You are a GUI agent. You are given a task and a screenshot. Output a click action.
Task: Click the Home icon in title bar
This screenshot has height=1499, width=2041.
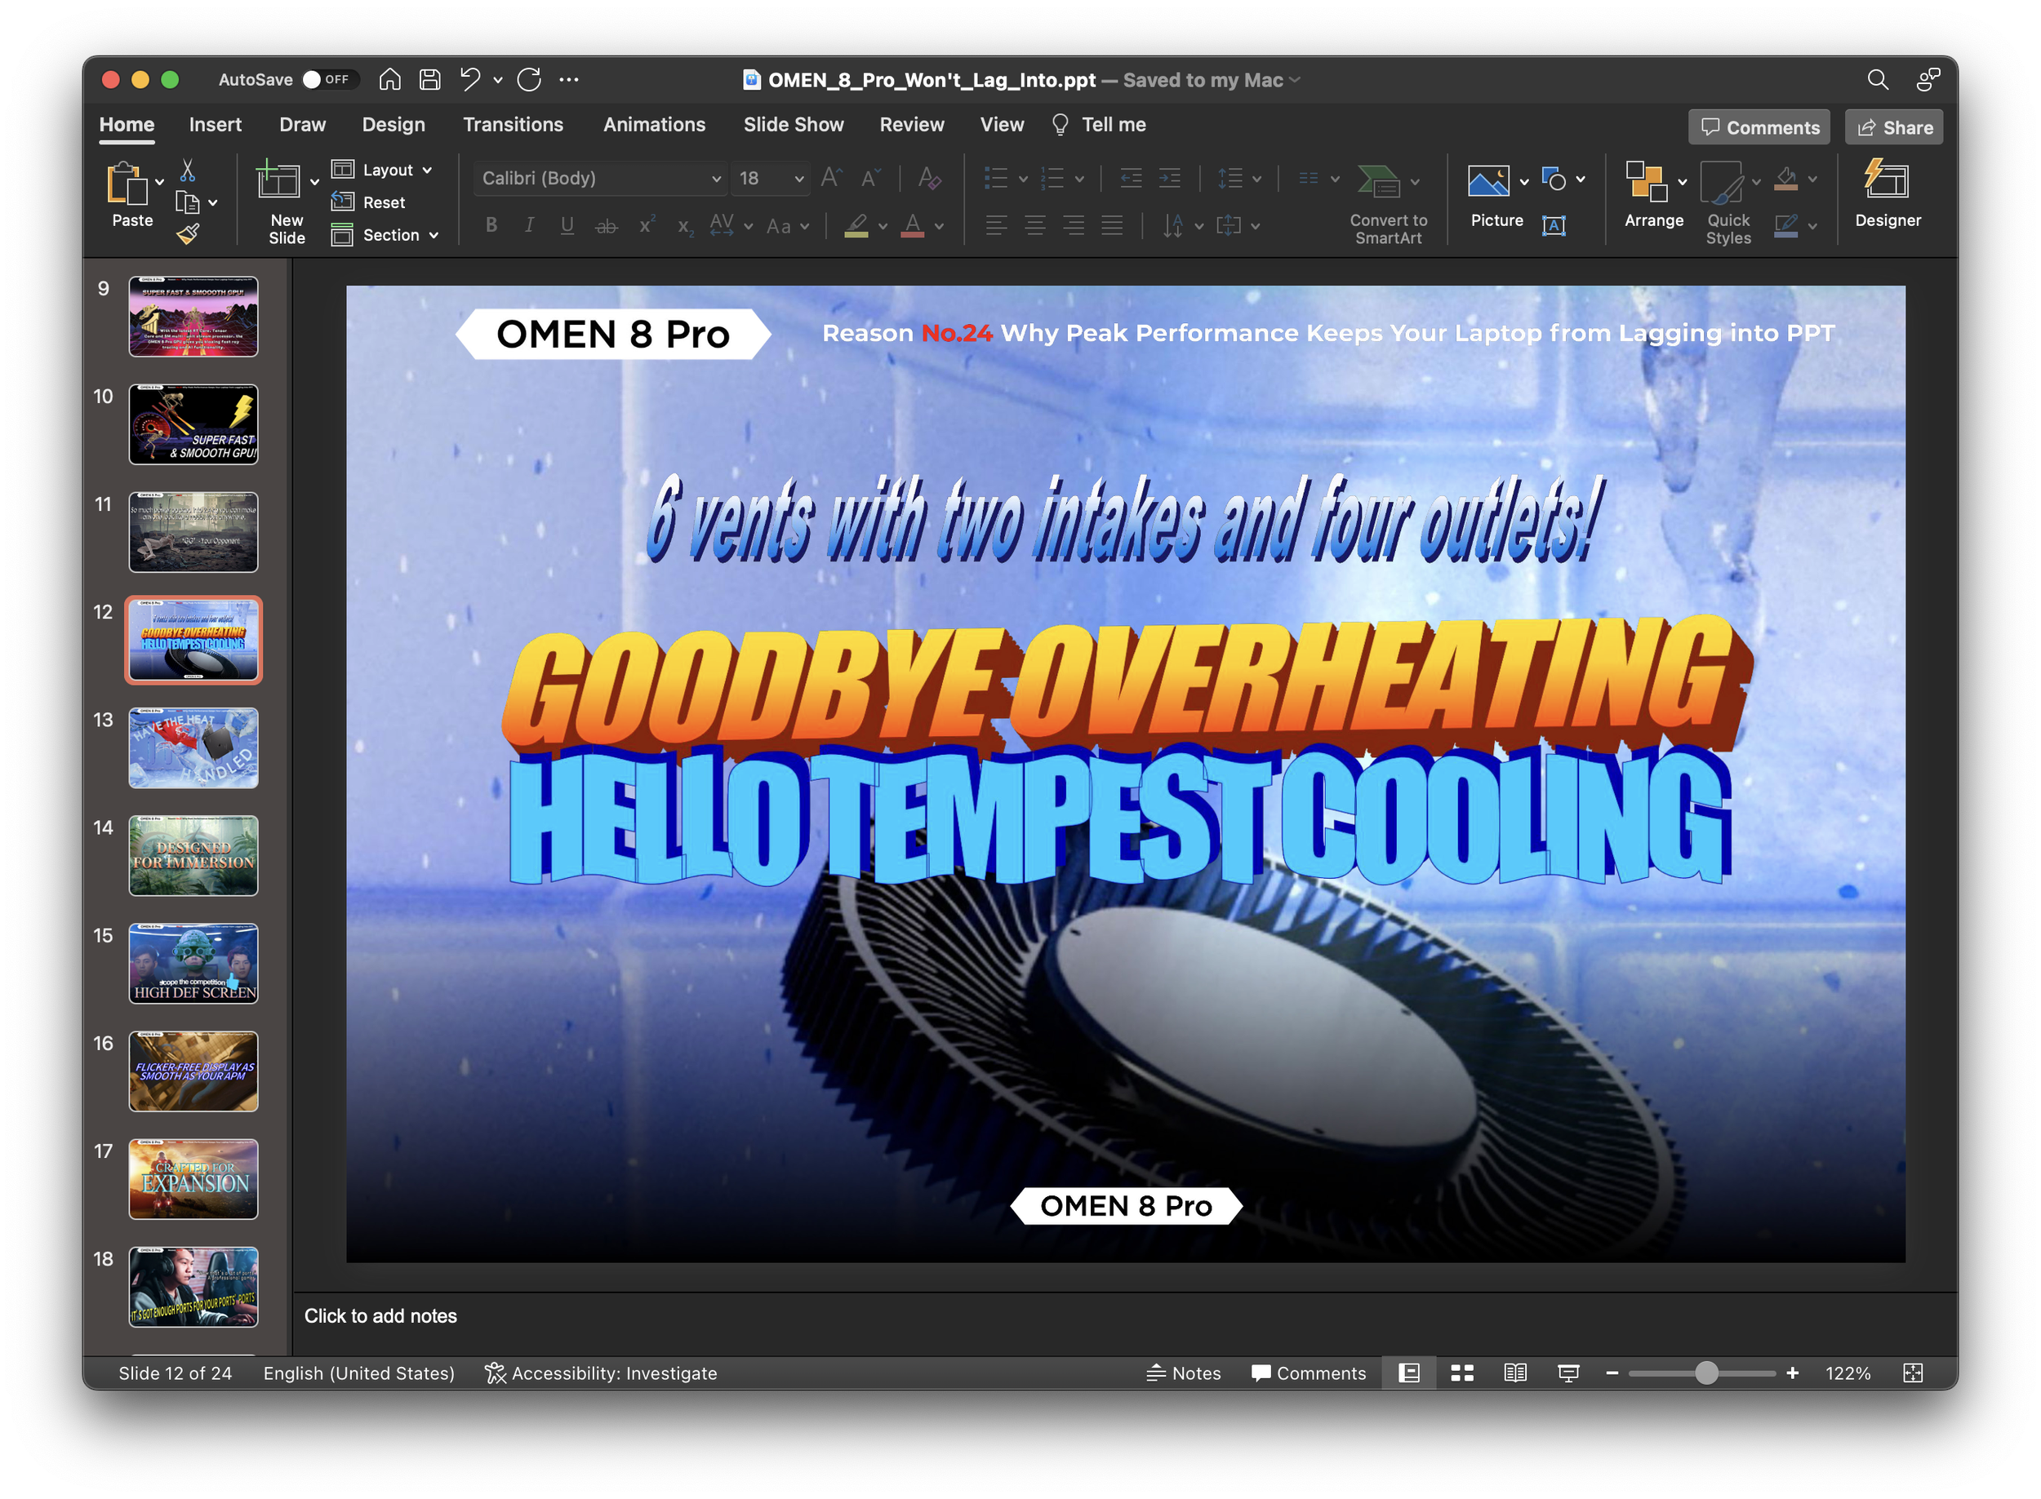coord(389,80)
